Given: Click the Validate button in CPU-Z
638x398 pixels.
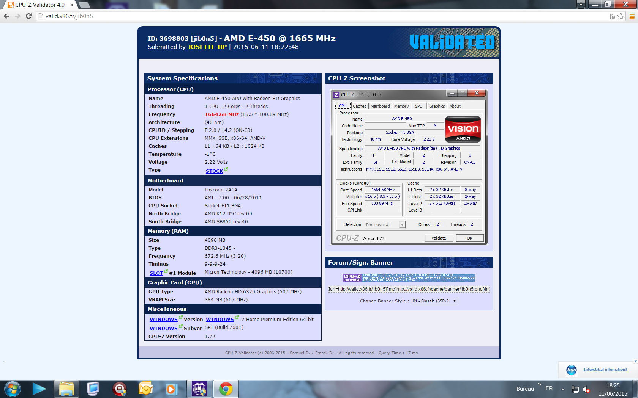Looking at the screenshot, I should (439, 238).
